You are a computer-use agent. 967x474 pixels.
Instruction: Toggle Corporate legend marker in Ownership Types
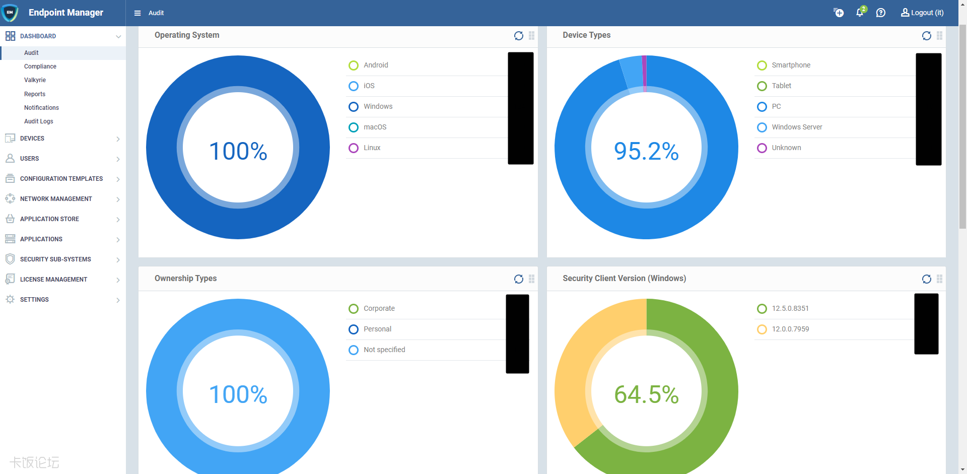pos(354,309)
